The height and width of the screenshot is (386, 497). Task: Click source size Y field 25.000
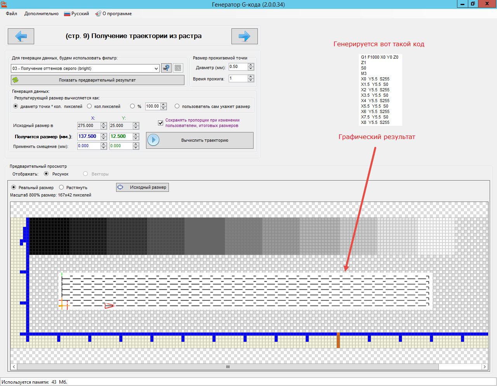tap(121, 125)
